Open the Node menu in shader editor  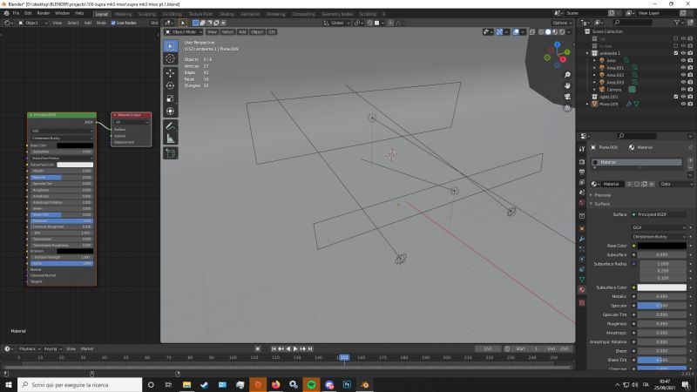(x=101, y=23)
